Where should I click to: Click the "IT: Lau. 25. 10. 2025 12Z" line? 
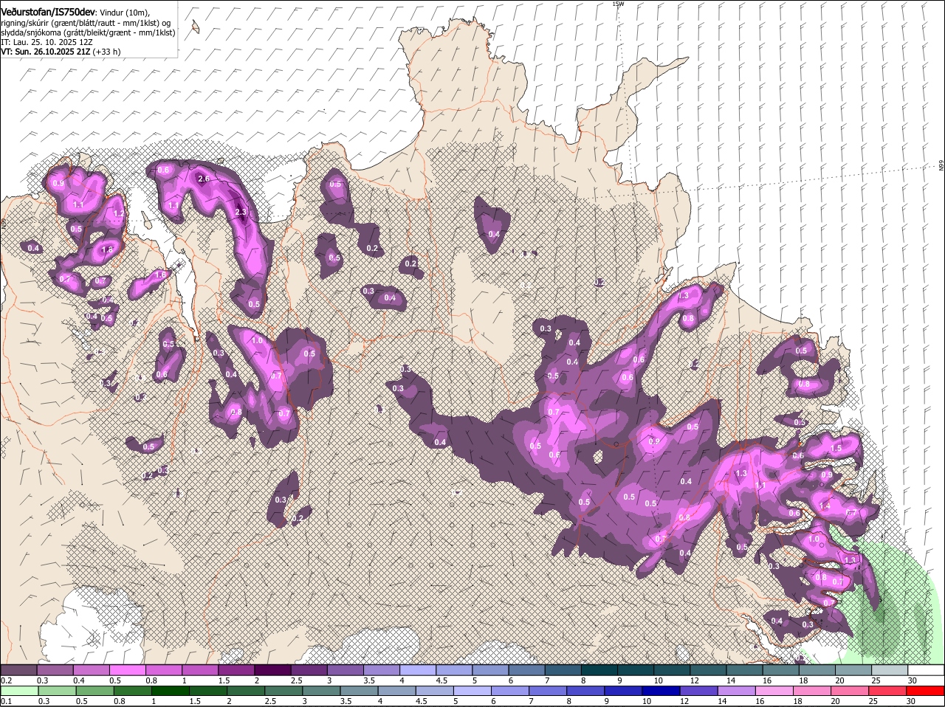47,42
